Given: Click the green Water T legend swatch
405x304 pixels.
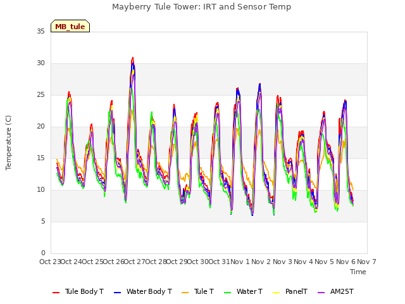Looking at the screenshot, I should (228, 293).
